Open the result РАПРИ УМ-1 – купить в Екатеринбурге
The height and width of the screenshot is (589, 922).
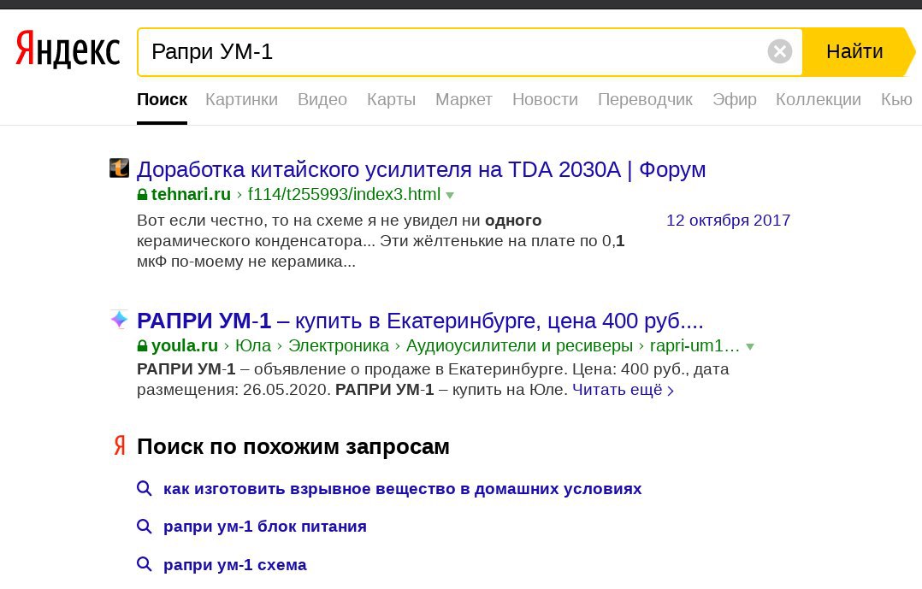coord(420,321)
